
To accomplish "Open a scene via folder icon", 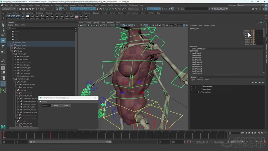I will tap(23, 9).
